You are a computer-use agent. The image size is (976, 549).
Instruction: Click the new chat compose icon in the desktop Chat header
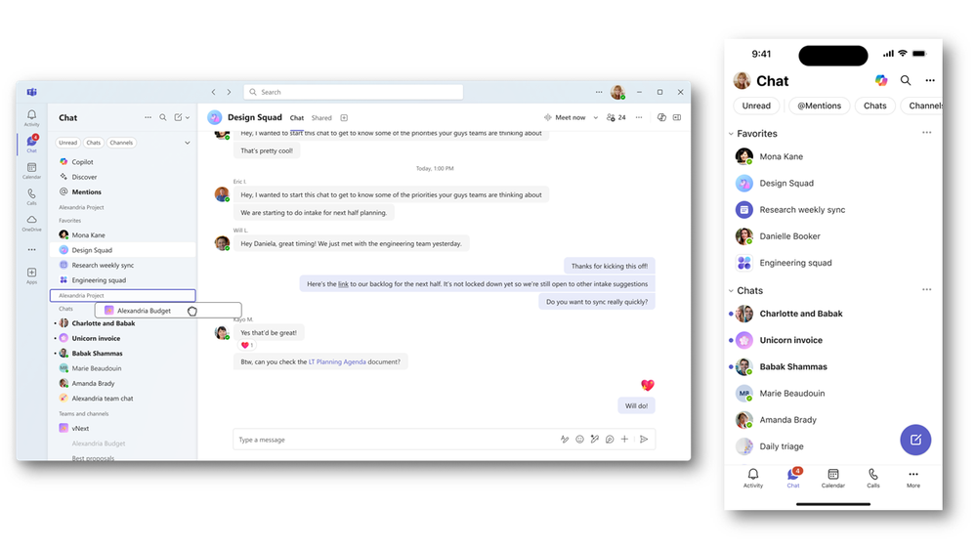point(179,117)
